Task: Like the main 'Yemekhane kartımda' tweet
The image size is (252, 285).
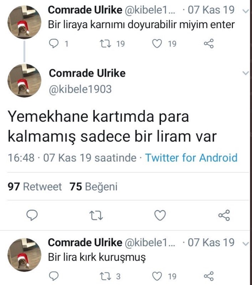Action: click(x=161, y=215)
